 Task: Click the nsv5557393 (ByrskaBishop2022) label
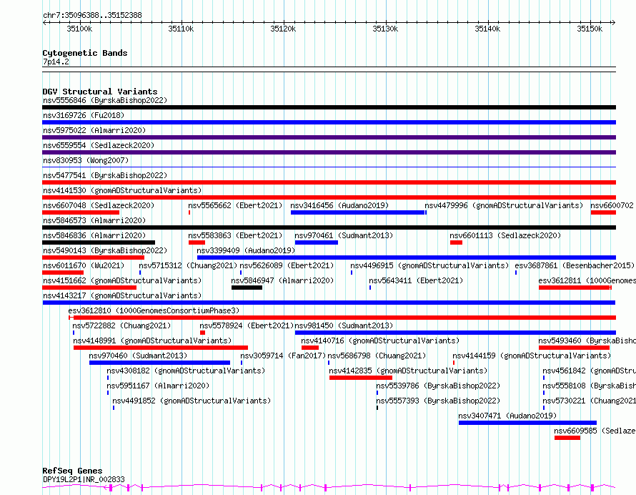438,401
